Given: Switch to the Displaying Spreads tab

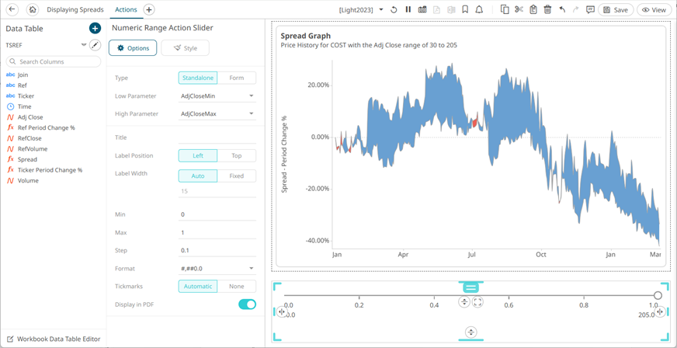Looking at the screenshot, I should (x=75, y=10).
